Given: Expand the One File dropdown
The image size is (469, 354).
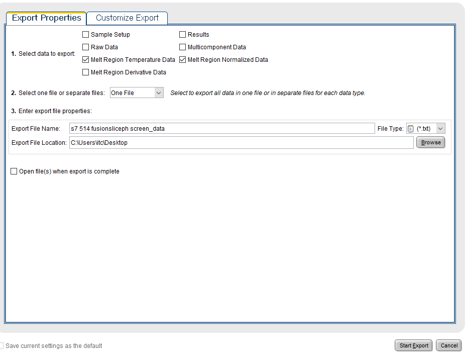Looking at the screenshot, I should (x=158, y=93).
